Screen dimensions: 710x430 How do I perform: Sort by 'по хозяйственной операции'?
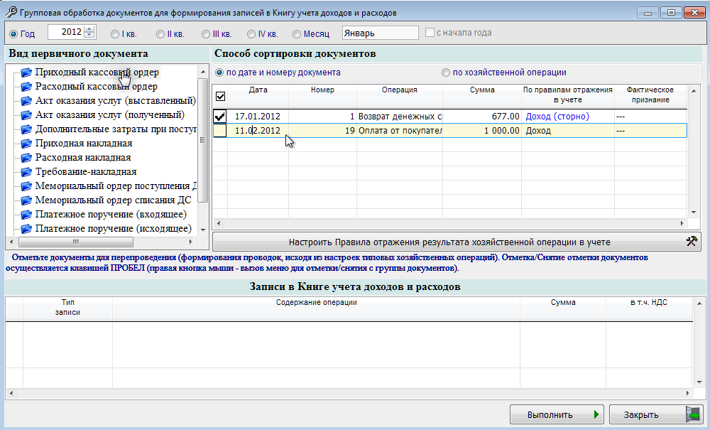(446, 72)
